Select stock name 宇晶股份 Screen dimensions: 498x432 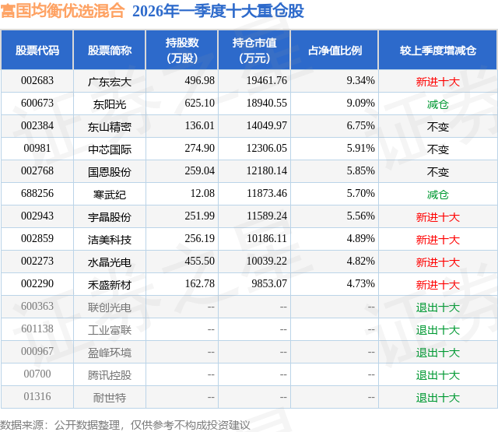[110, 217]
